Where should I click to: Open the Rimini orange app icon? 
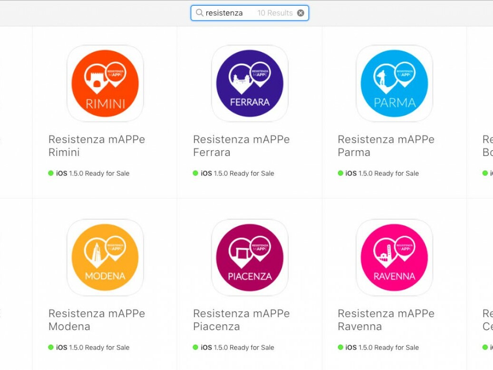point(106,83)
